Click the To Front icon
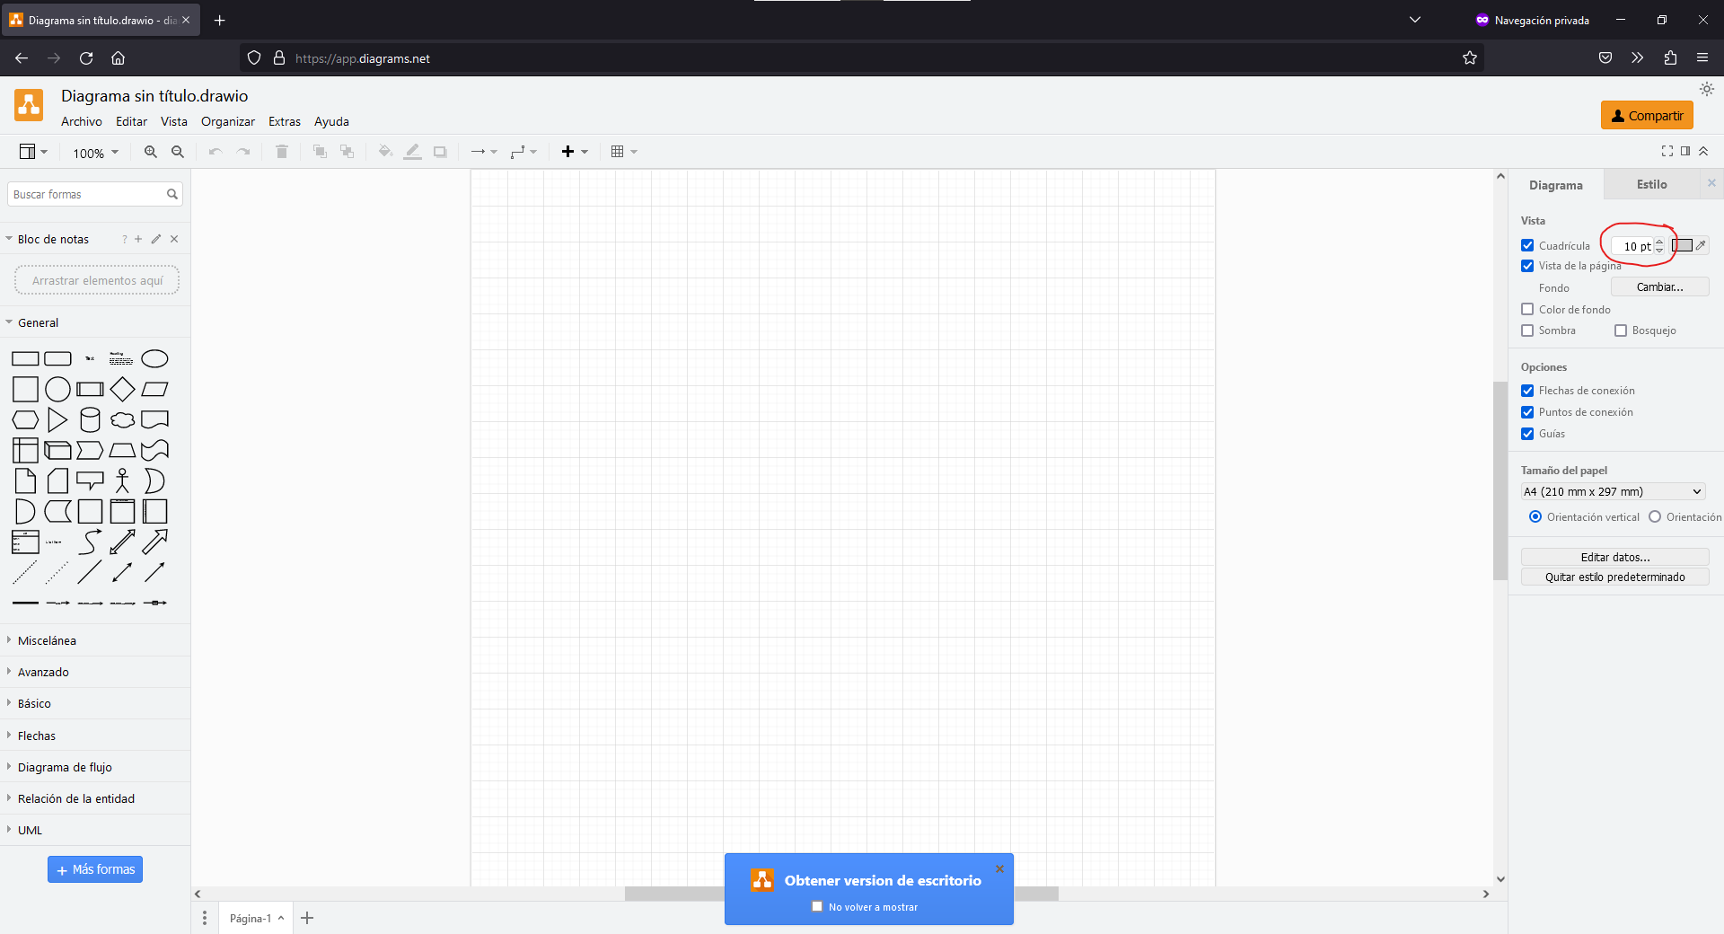The height and width of the screenshot is (934, 1724). tap(320, 152)
